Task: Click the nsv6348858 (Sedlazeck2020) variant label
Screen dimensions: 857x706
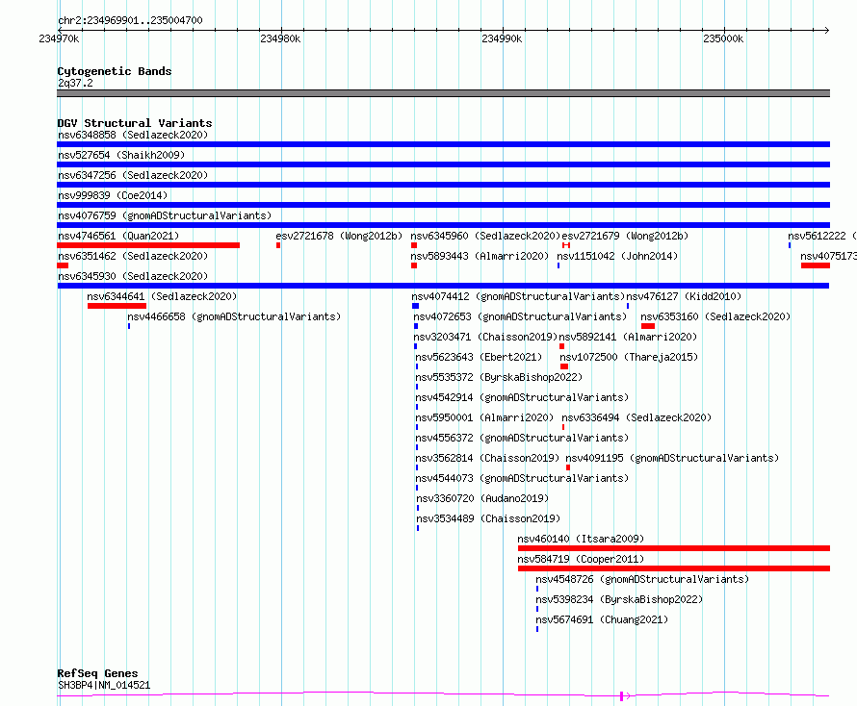Action: click(x=133, y=135)
